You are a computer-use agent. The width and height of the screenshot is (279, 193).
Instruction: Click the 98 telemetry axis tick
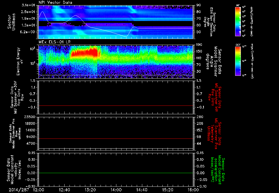point(199,137)
